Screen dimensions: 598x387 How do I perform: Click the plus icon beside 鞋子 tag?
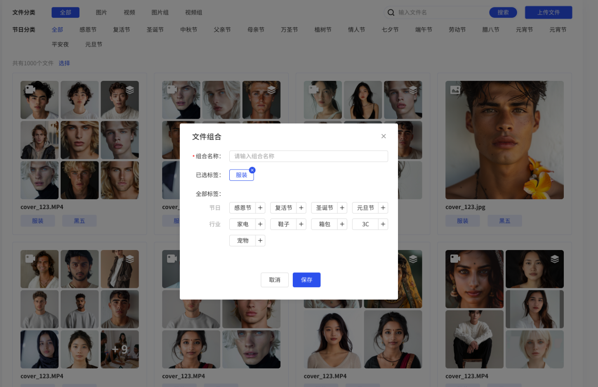pyautogui.click(x=301, y=224)
